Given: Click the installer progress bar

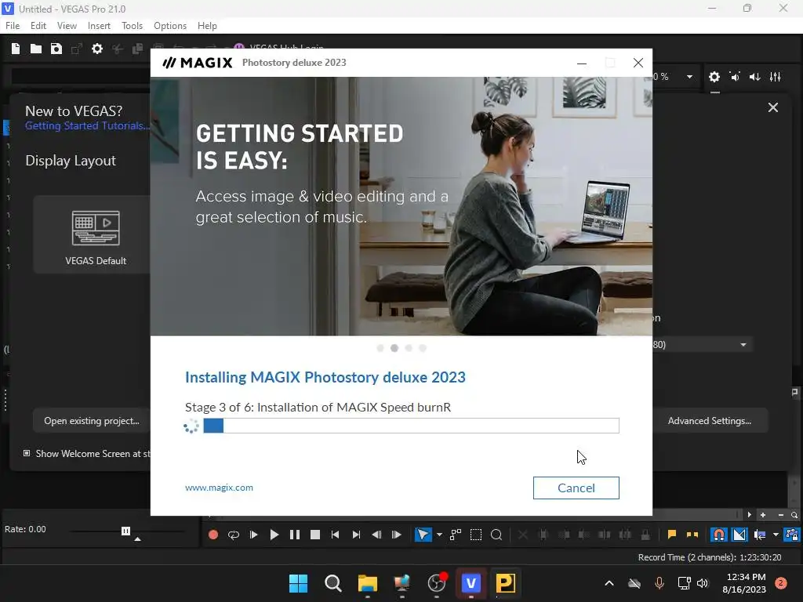Looking at the screenshot, I should pos(411,426).
